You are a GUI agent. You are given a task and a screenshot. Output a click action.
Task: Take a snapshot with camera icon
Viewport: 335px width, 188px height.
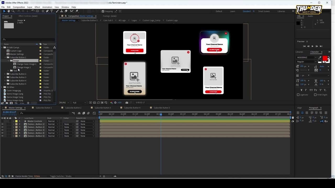(x=127, y=103)
